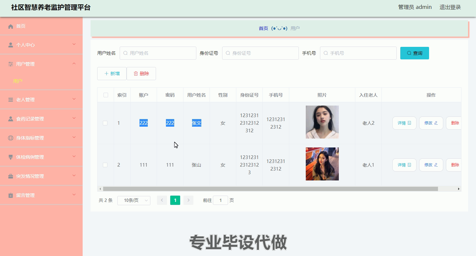Screen dimensions: 476x256
Task: Click the 首页 breadcrumb link
Action: tap(263, 28)
